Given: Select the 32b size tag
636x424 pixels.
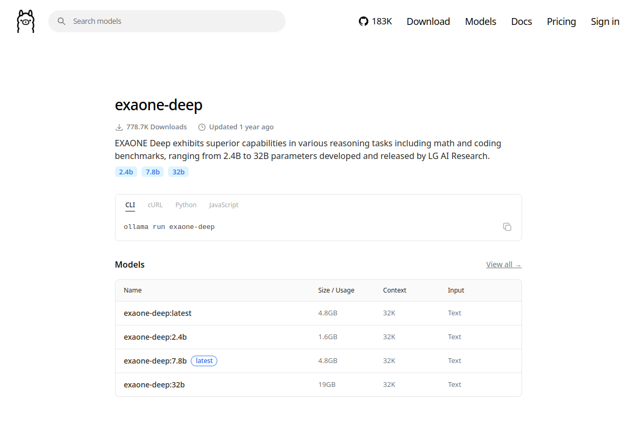Looking at the screenshot, I should (x=179, y=172).
